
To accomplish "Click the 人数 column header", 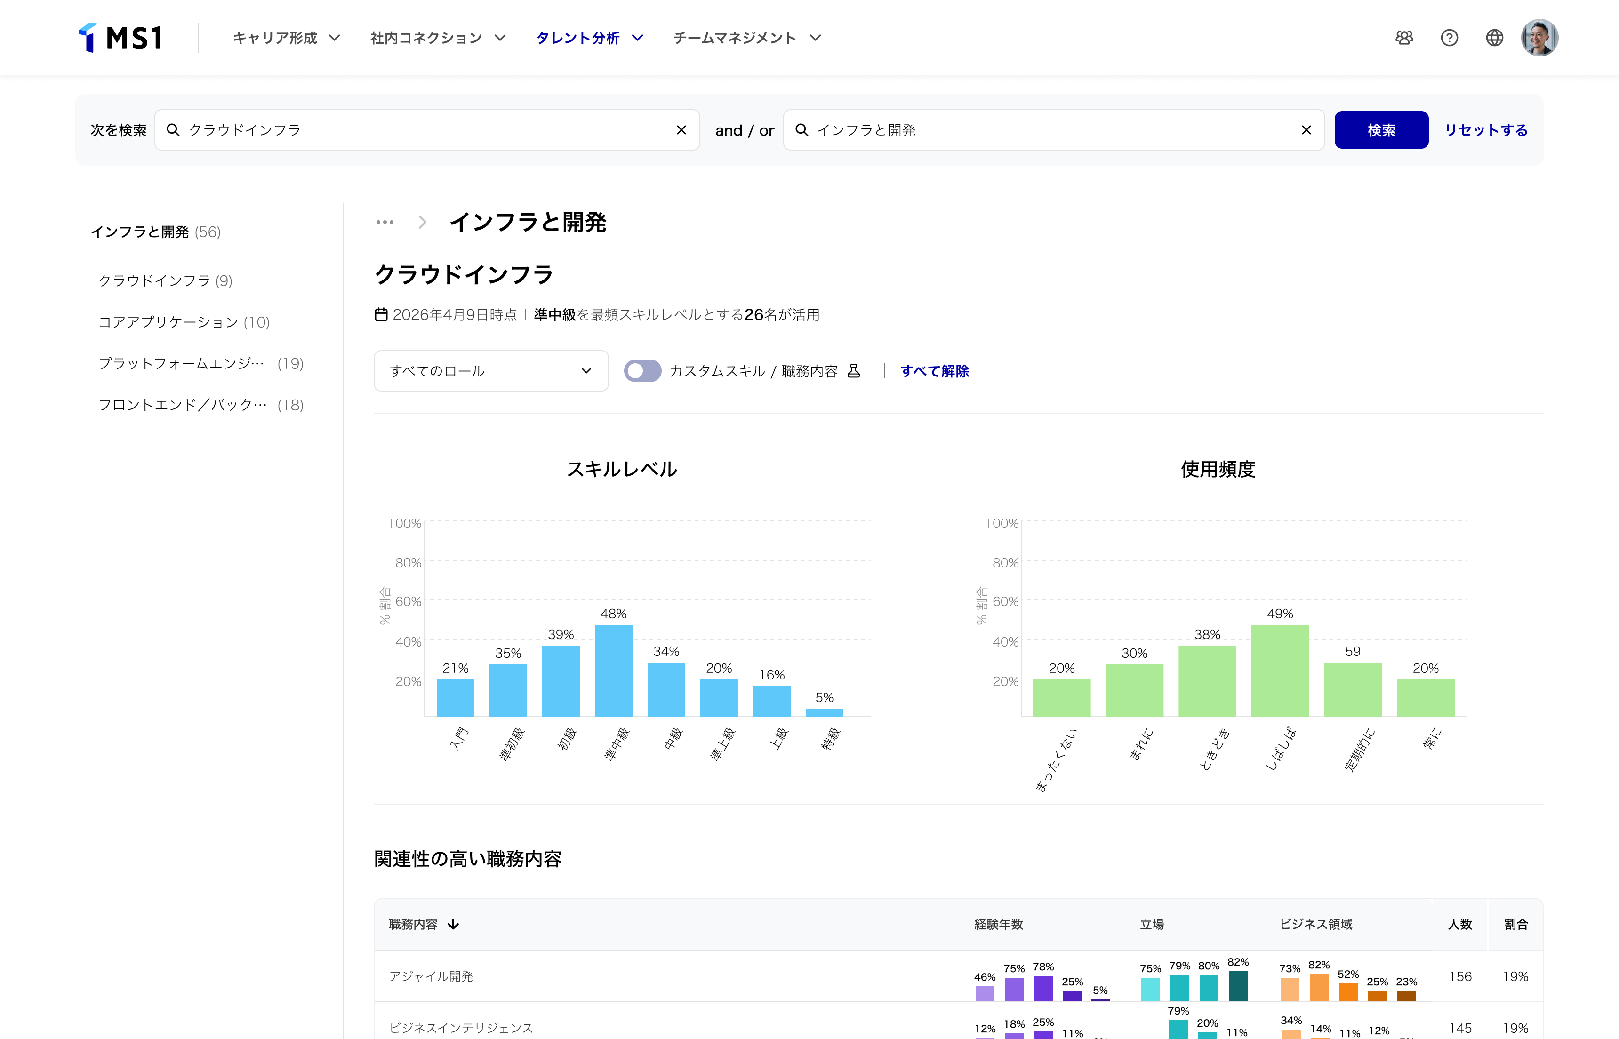I will pos(1460,924).
